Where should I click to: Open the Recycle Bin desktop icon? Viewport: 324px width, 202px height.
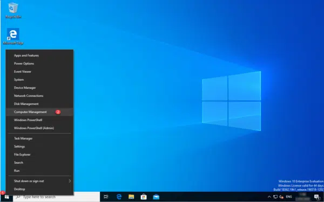(13, 11)
